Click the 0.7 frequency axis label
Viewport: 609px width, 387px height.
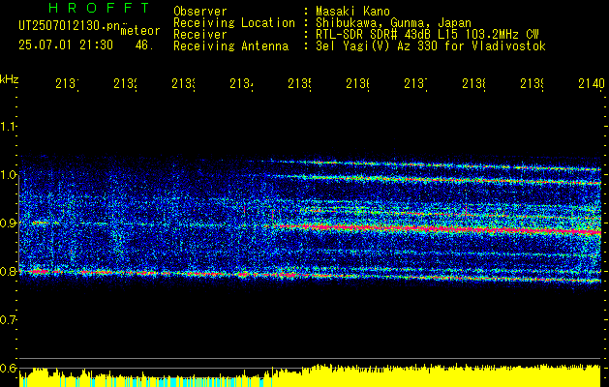pos(8,320)
